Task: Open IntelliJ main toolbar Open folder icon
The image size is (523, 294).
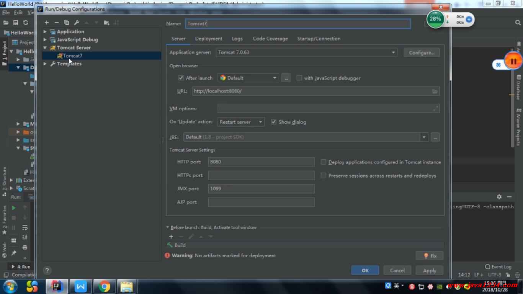Action: point(6,23)
